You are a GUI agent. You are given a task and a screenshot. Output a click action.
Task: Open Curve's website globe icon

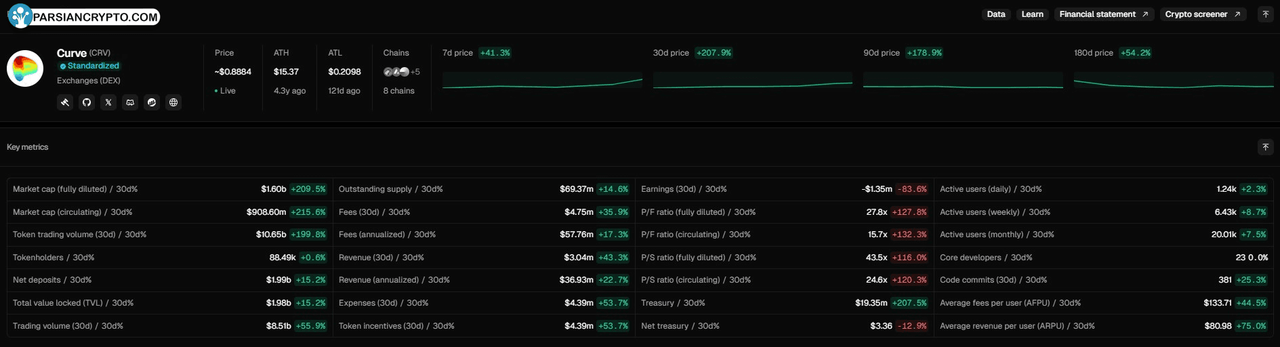pos(173,102)
